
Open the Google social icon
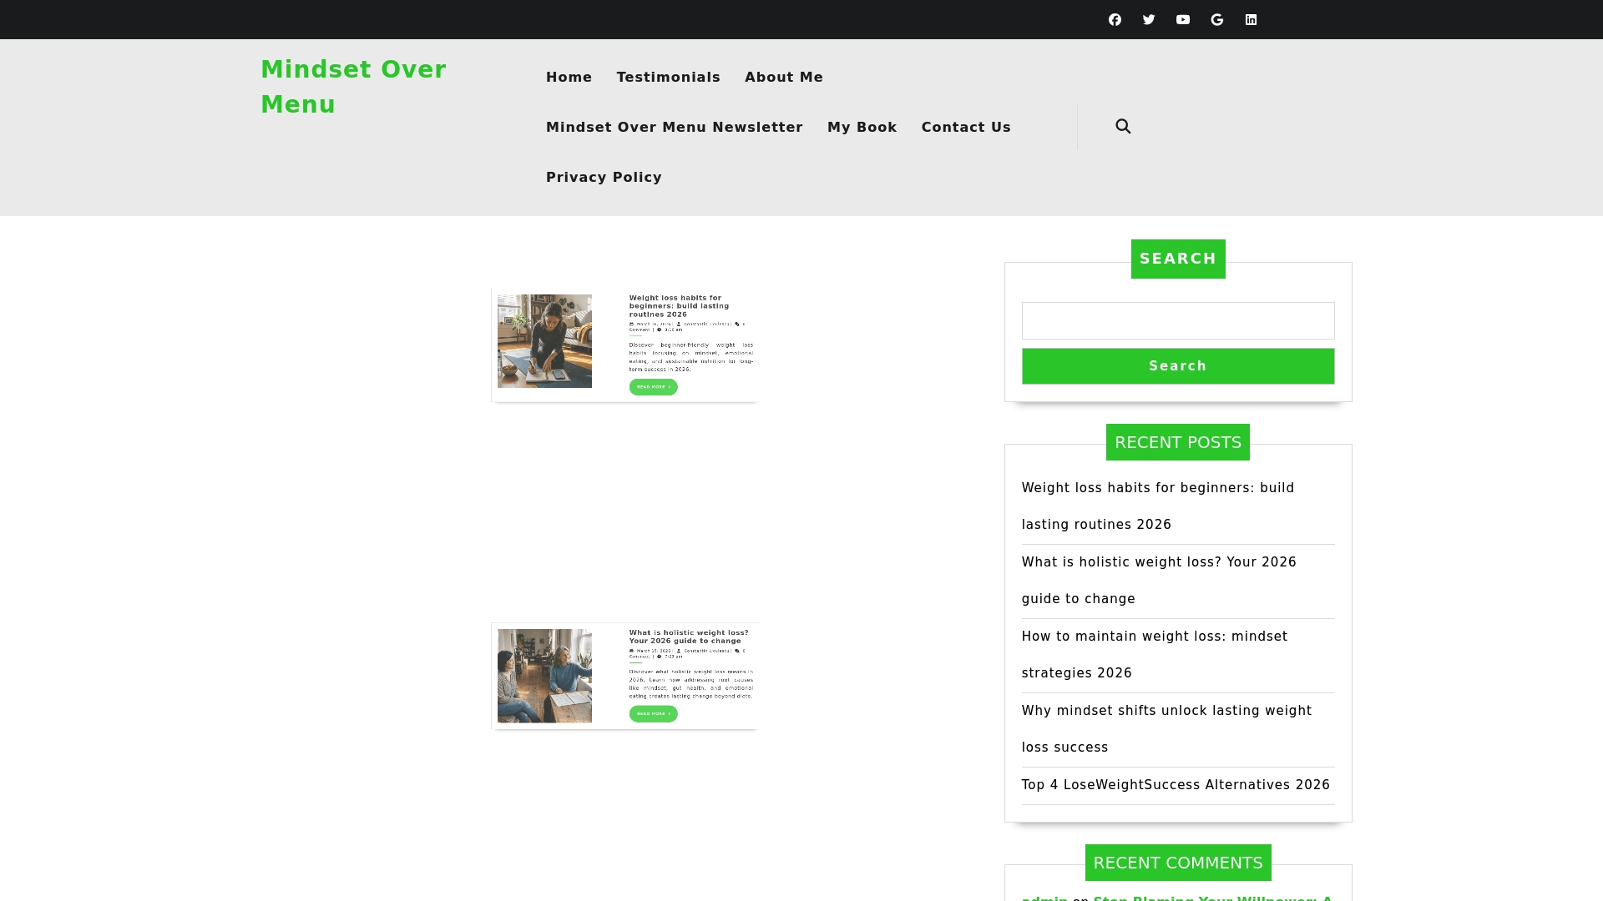pos(1216,19)
